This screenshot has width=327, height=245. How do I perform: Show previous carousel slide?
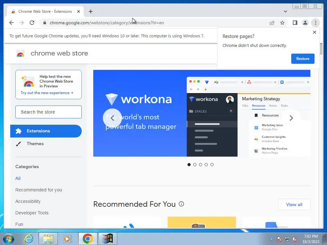pos(112,118)
